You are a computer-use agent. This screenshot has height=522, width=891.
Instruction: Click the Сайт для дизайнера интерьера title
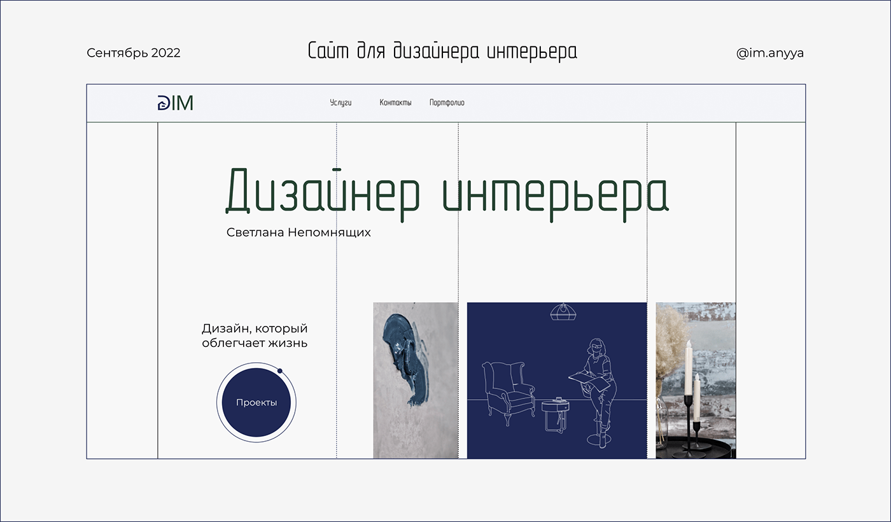(442, 52)
